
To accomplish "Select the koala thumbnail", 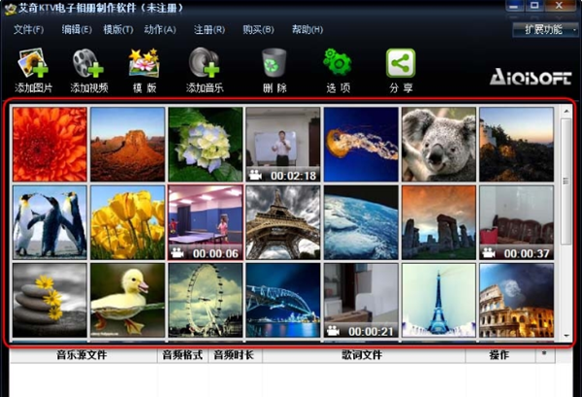I will (x=438, y=145).
